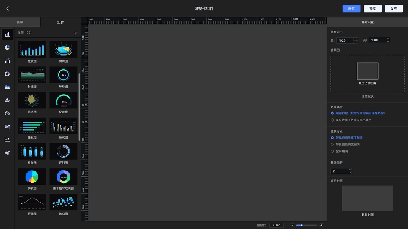This screenshot has height=229, width=408.
Task: Choose 全屏铺满 scaling mode
Action: click(332, 151)
